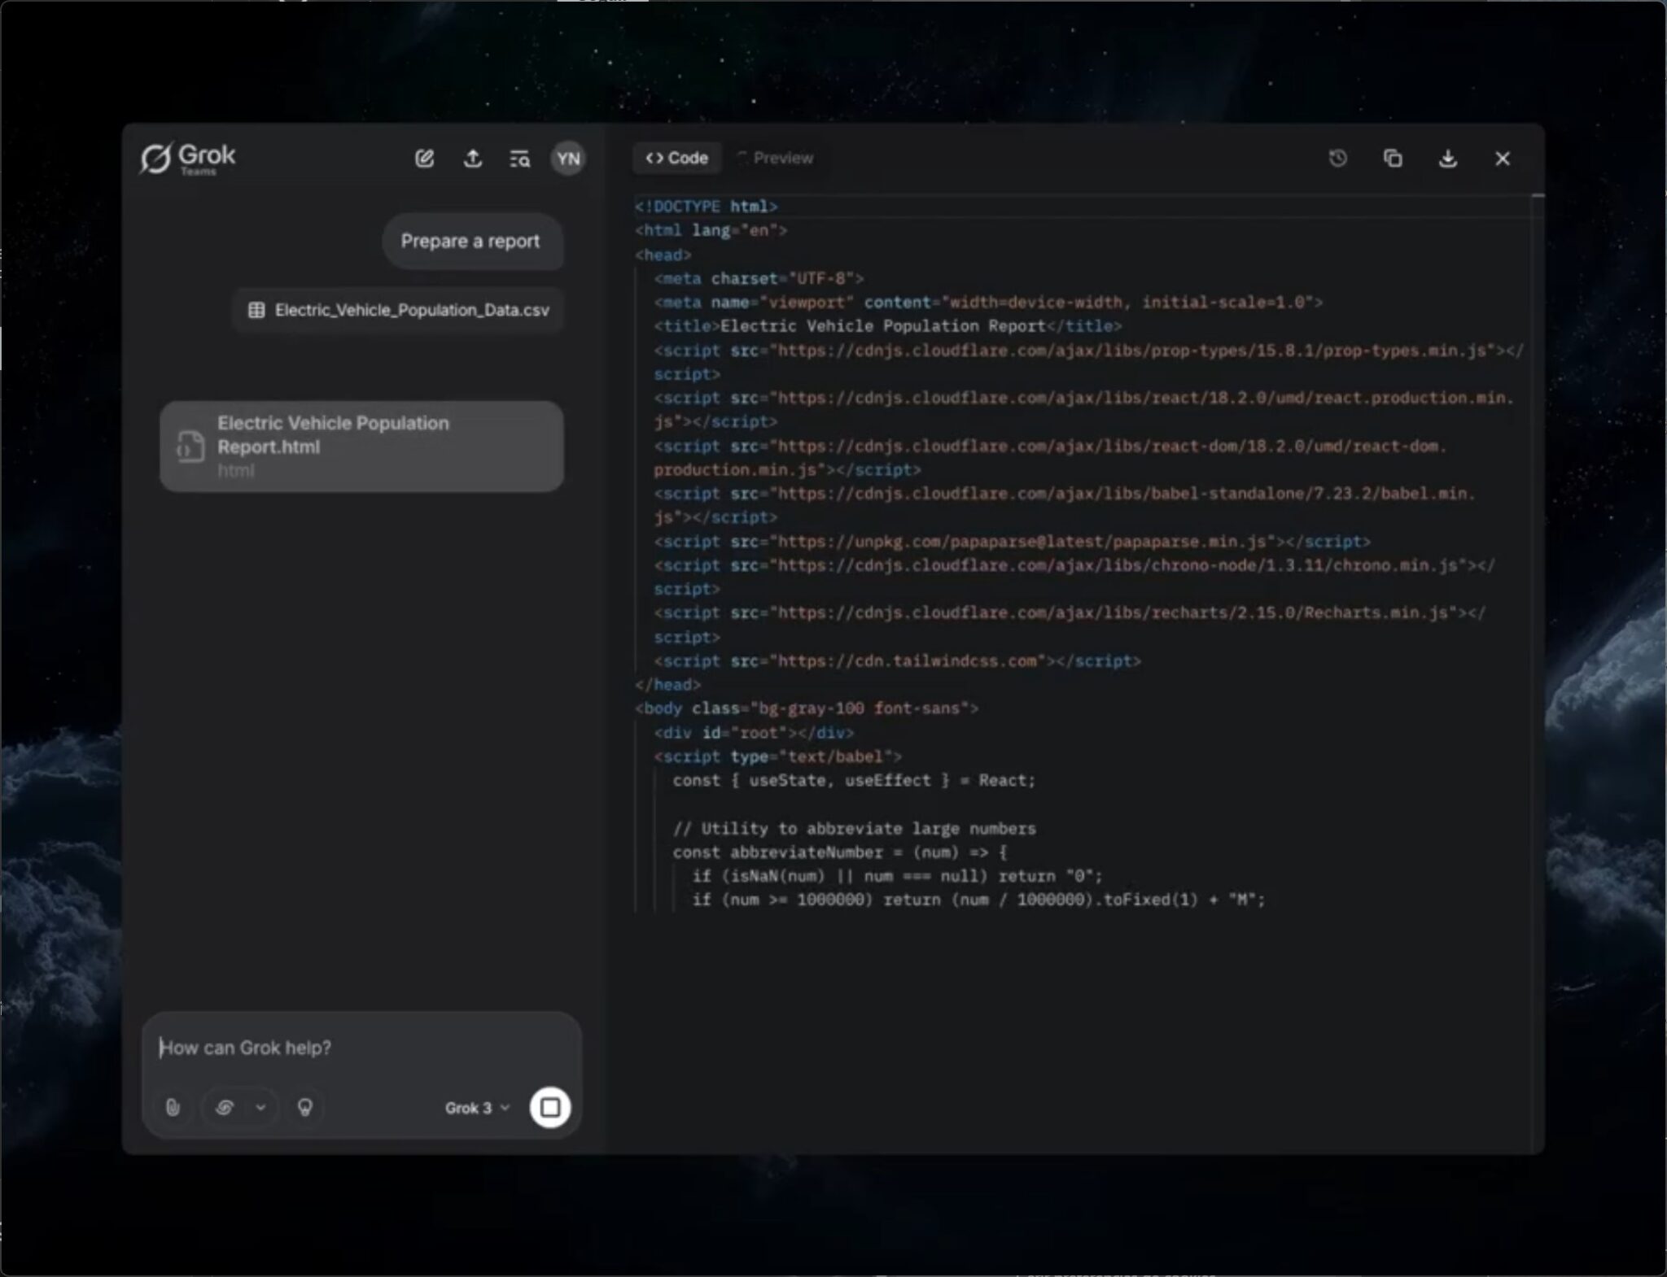1667x1277 pixels.
Task: Stop generation with the square stop button
Action: (549, 1107)
